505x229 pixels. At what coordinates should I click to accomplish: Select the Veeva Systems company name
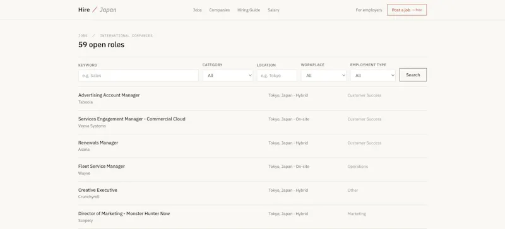[x=92, y=126]
